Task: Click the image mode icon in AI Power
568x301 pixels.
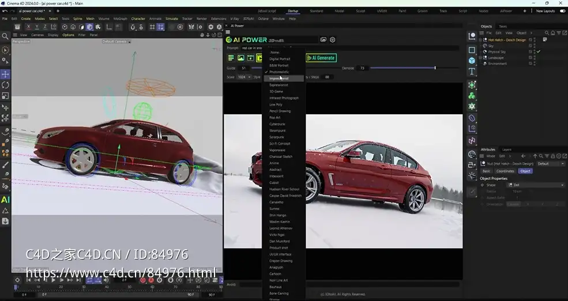Action: pos(240,58)
